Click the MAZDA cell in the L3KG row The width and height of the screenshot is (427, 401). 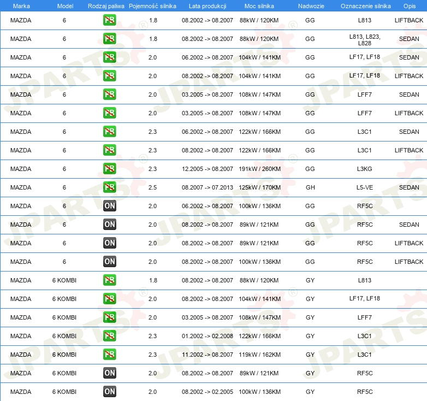pos(21,169)
